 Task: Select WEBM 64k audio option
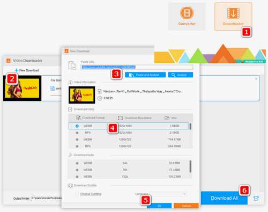pyautogui.click(x=128, y=163)
